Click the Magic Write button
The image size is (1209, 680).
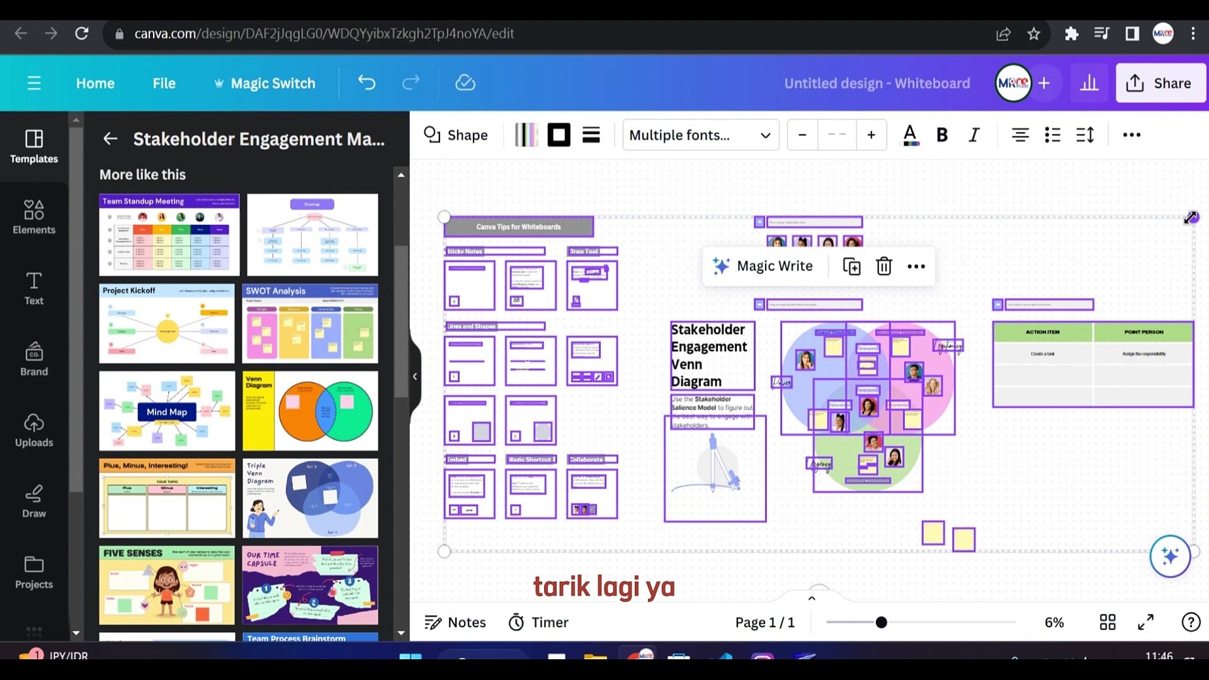(x=763, y=266)
